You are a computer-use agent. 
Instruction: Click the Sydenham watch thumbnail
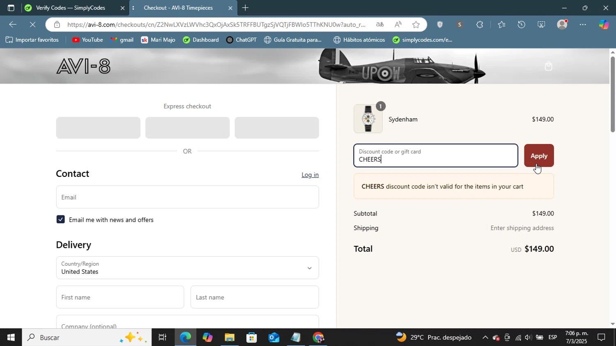368,119
